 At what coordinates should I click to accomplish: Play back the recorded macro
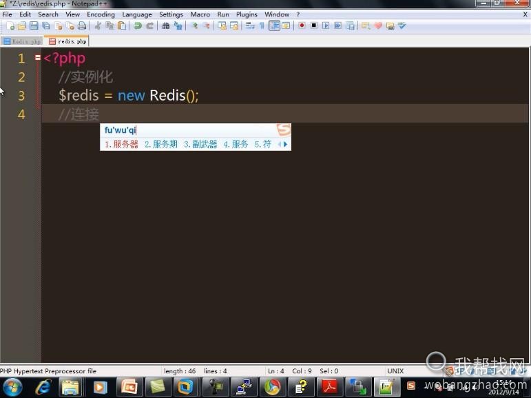click(326, 25)
